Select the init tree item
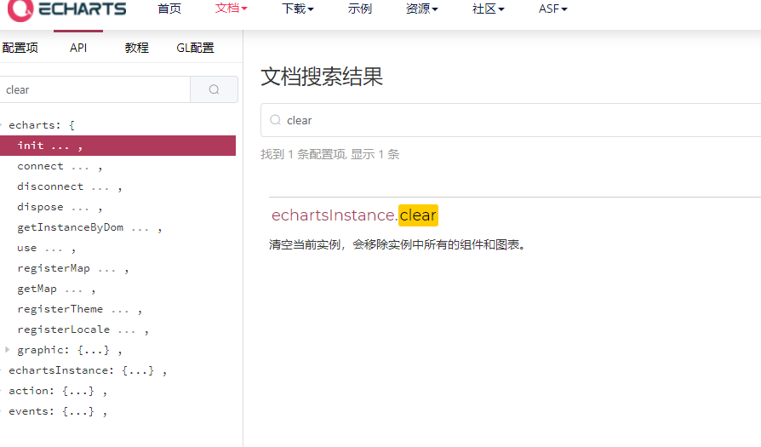The height and width of the screenshot is (447, 761). coord(117,146)
